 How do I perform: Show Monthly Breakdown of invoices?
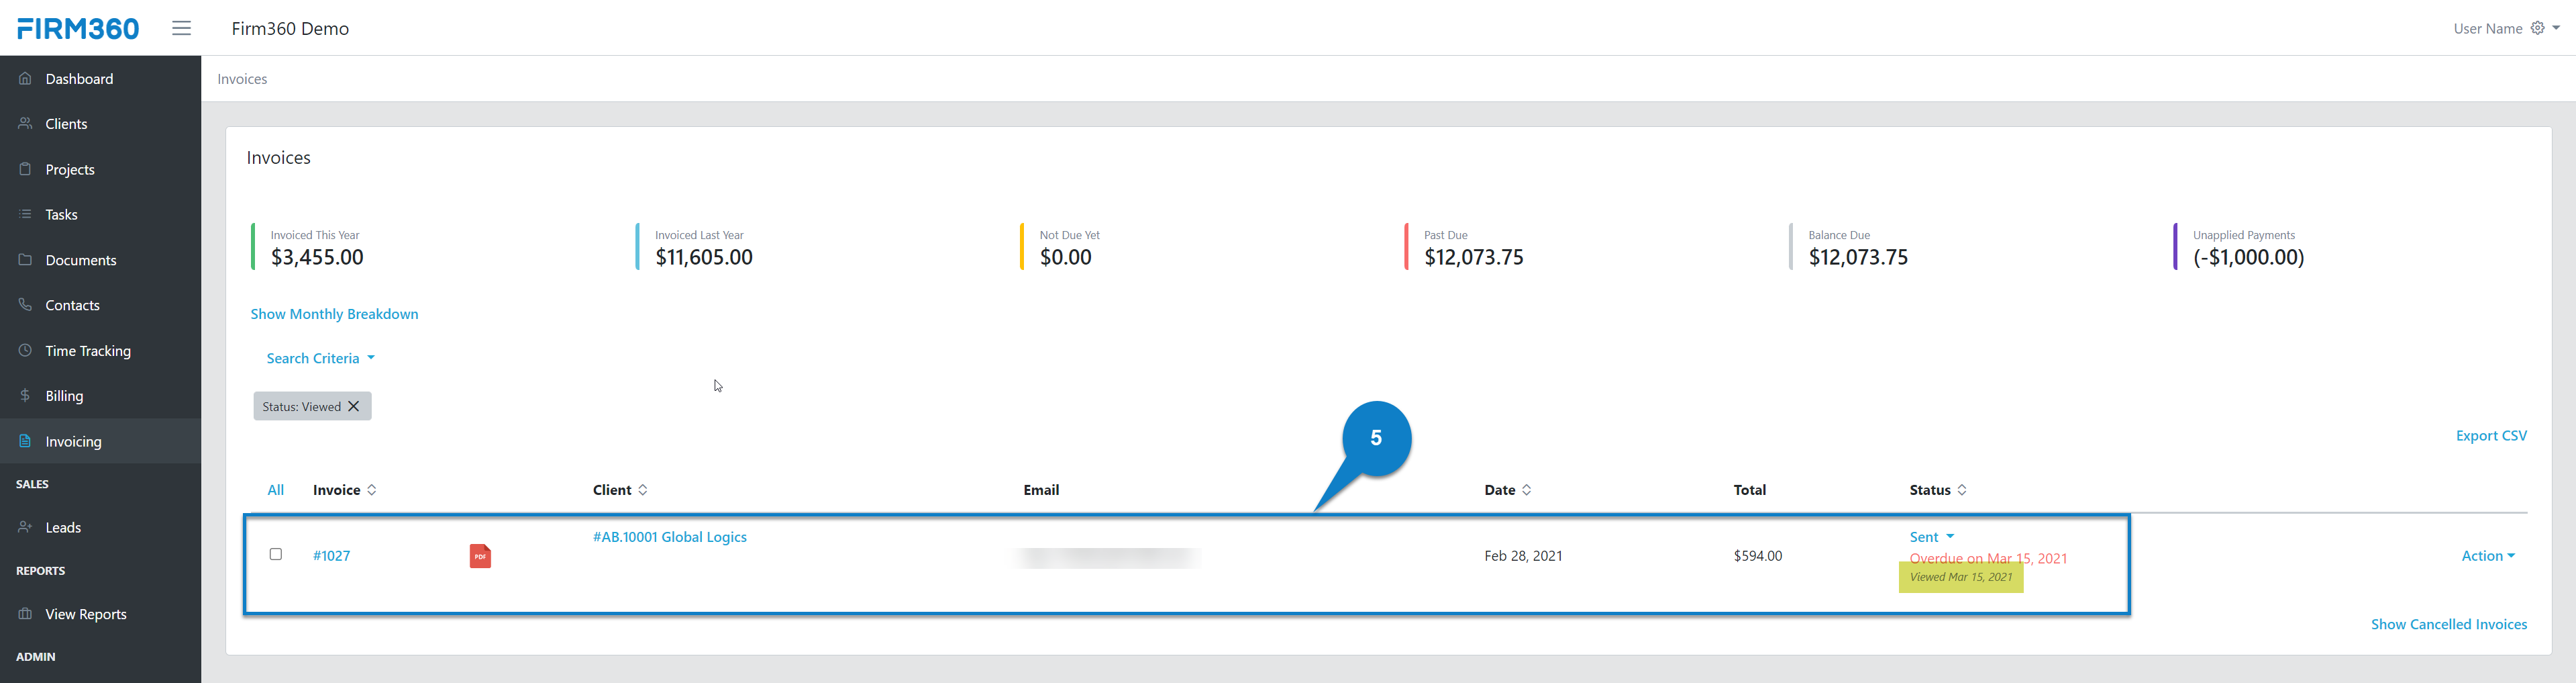[x=334, y=314]
